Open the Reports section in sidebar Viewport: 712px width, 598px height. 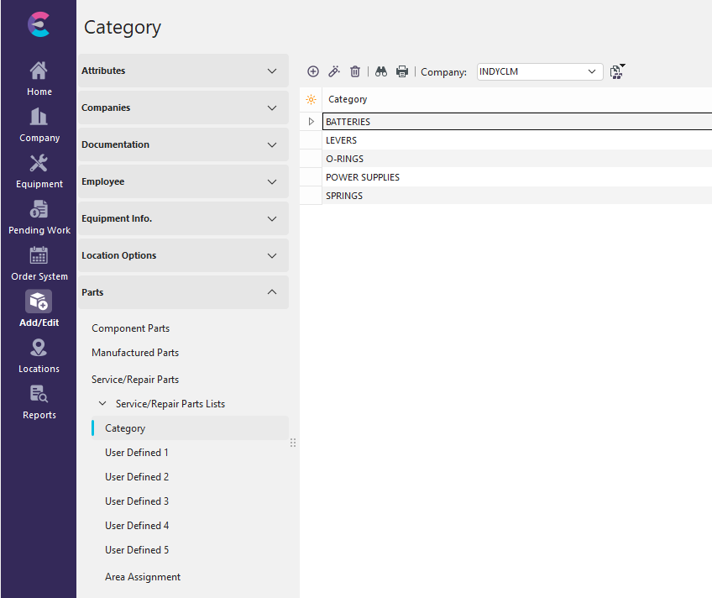click(39, 402)
